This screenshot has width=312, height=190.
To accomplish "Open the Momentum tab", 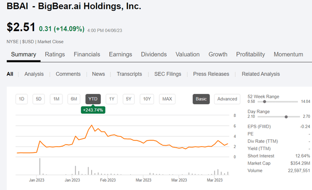I will pos(289,55).
